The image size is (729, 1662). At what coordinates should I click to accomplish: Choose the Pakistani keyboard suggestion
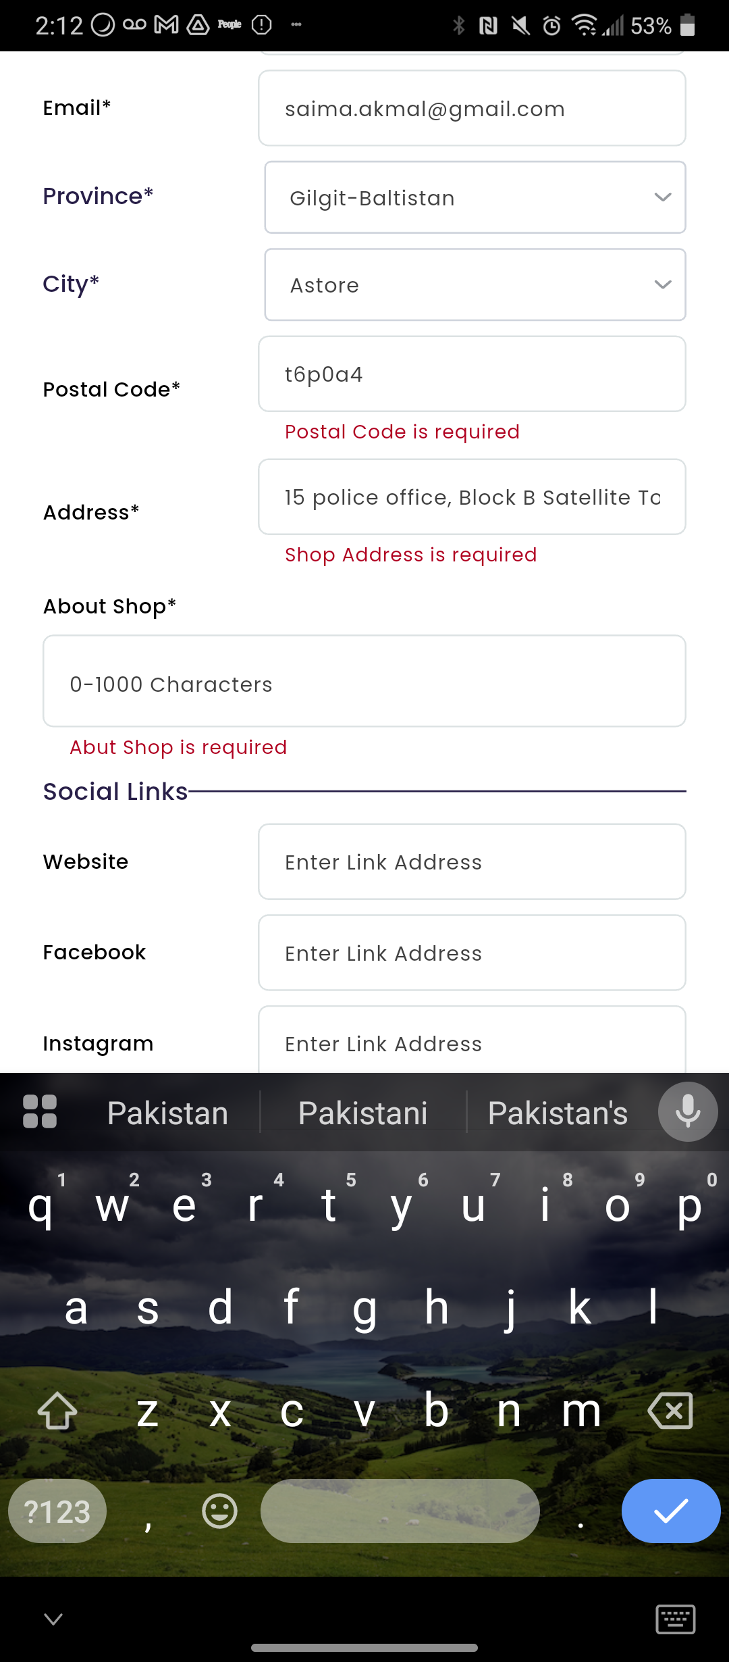363,1113
